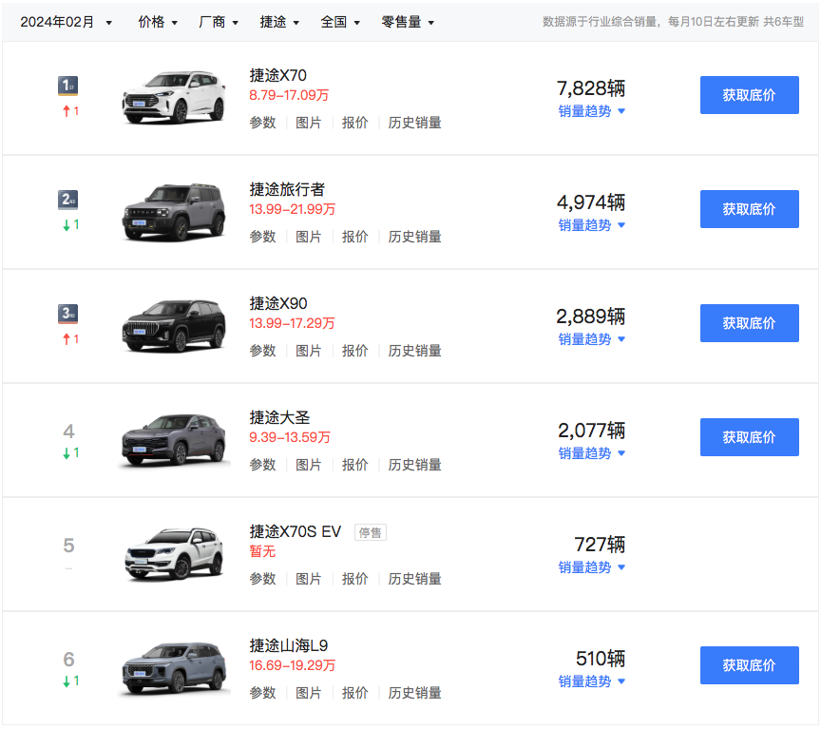Open the 捷途旅行者 car image
The width and height of the screenshot is (821, 729).
tap(174, 211)
